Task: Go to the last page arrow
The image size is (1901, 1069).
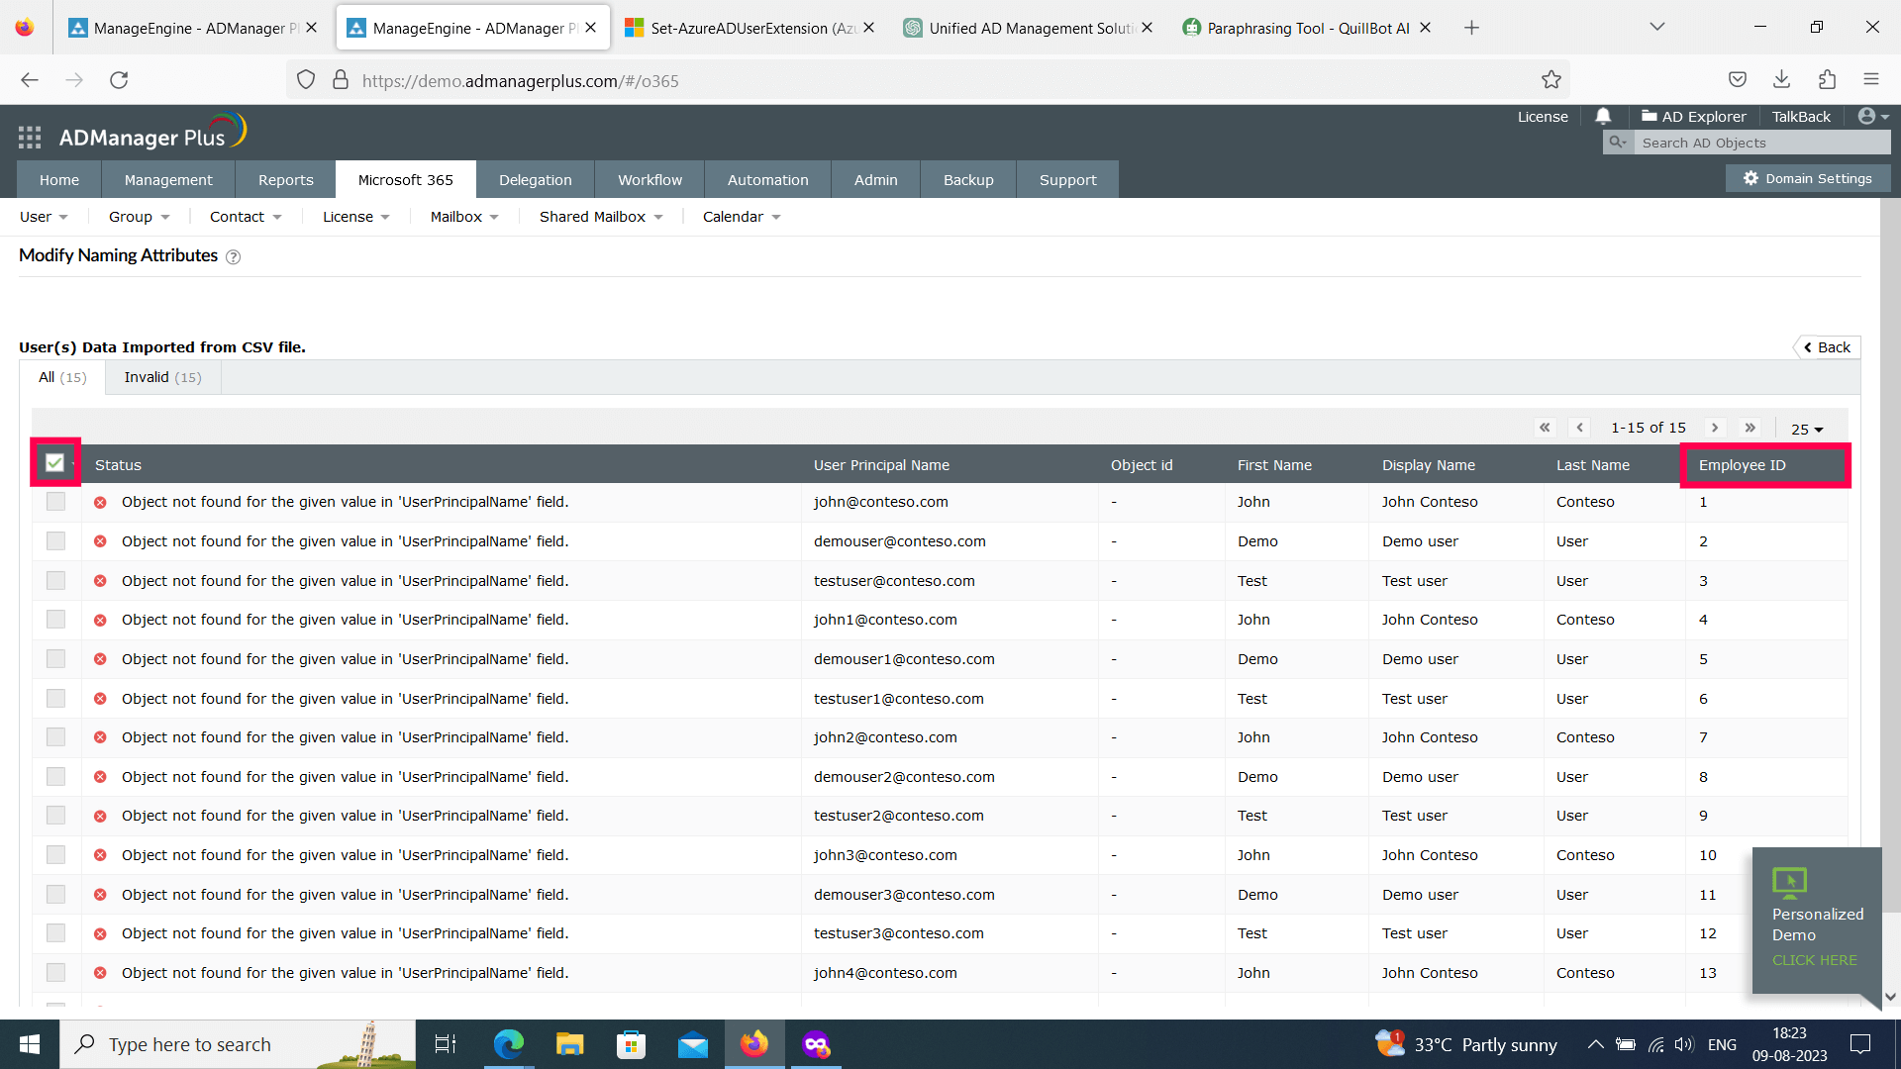Action: click(1750, 428)
